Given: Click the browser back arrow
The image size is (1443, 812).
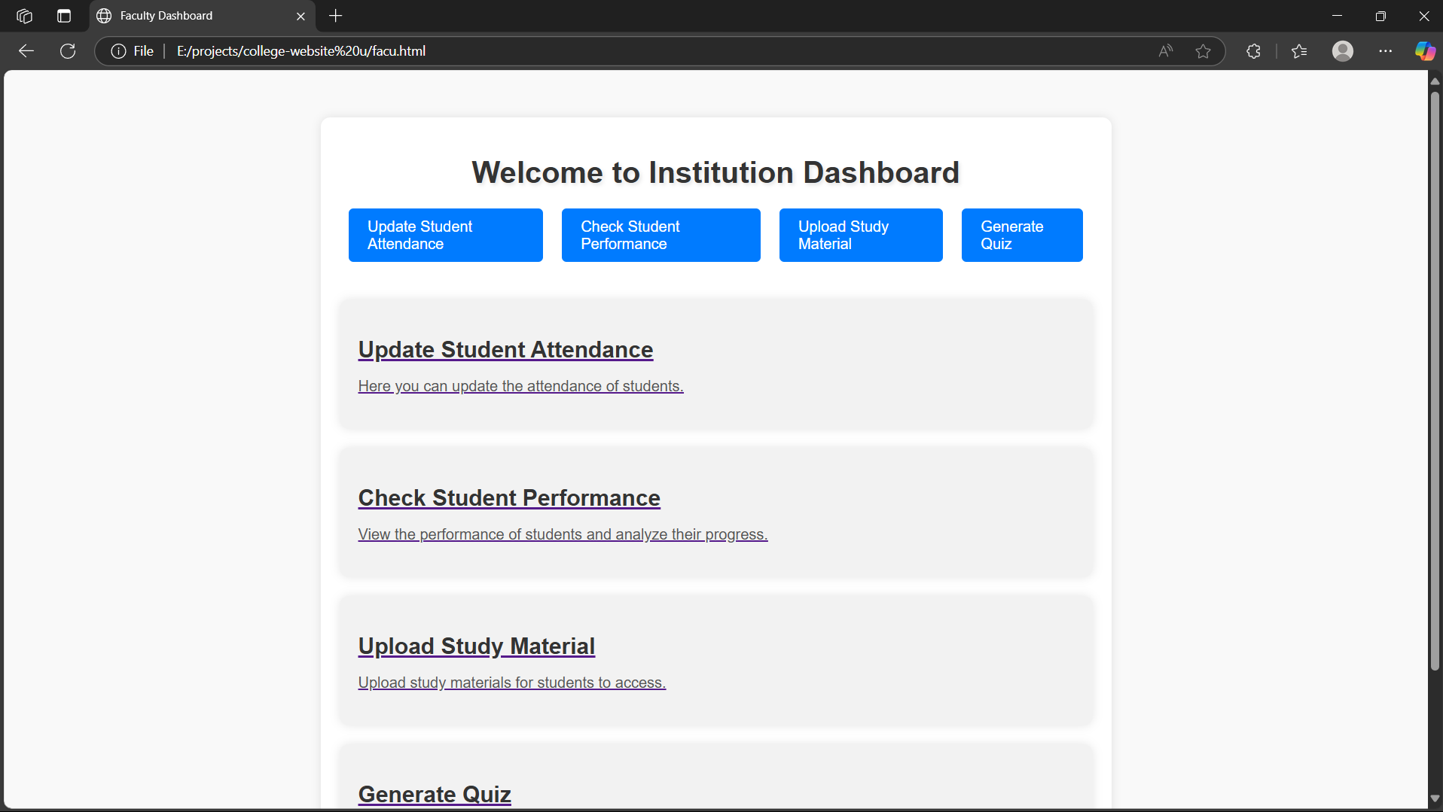Looking at the screenshot, I should (26, 51).
